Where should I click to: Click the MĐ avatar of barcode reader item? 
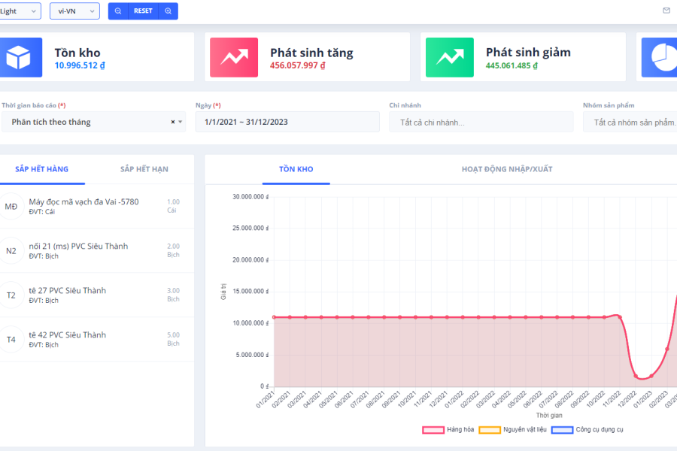[x=11, y=207]
